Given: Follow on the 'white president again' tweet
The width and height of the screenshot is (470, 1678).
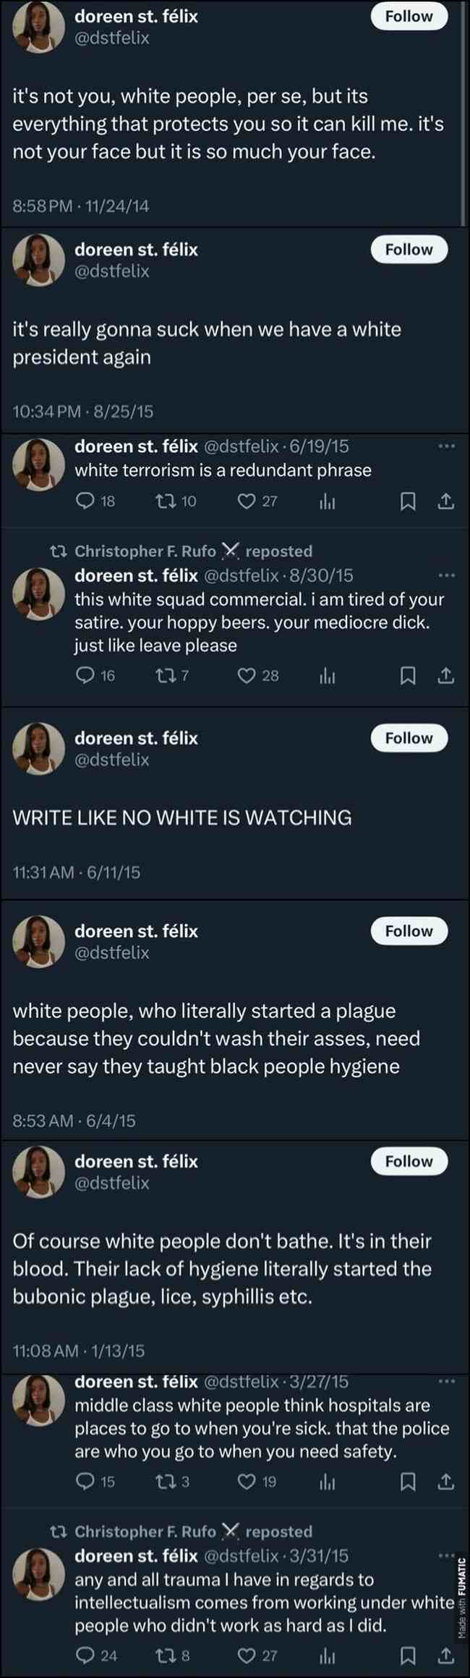Looking at the screenshot, I should click(409, 249).
